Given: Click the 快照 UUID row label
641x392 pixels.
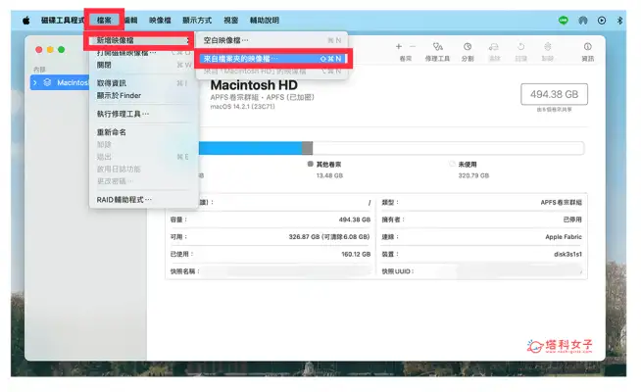Looking at the screenshot, I should 398,271.
